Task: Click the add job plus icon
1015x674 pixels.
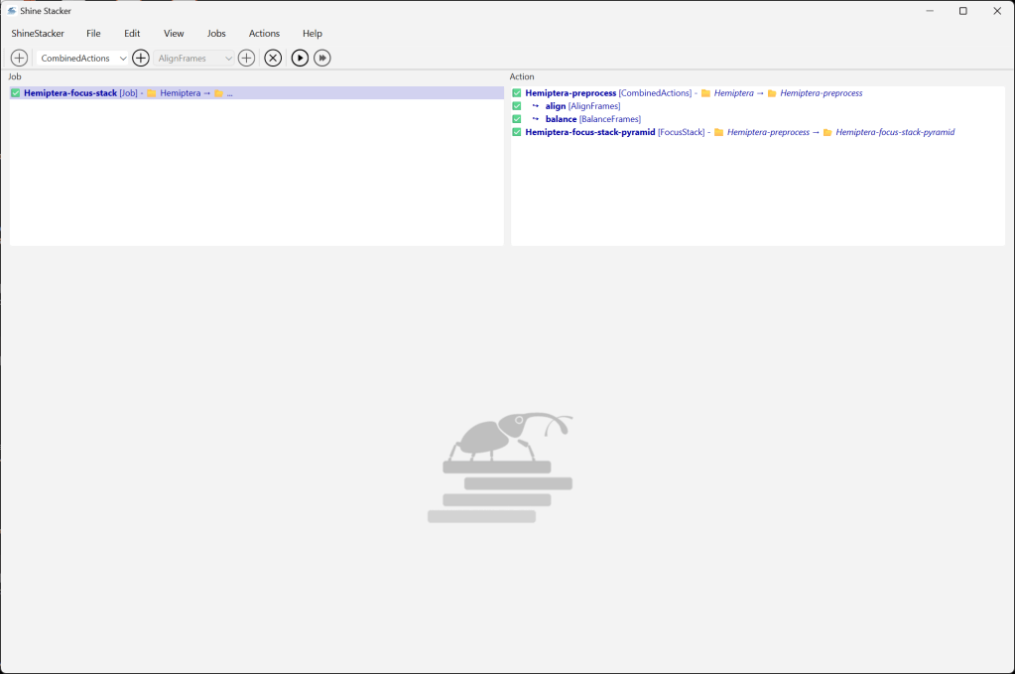Action: [19, 59]
